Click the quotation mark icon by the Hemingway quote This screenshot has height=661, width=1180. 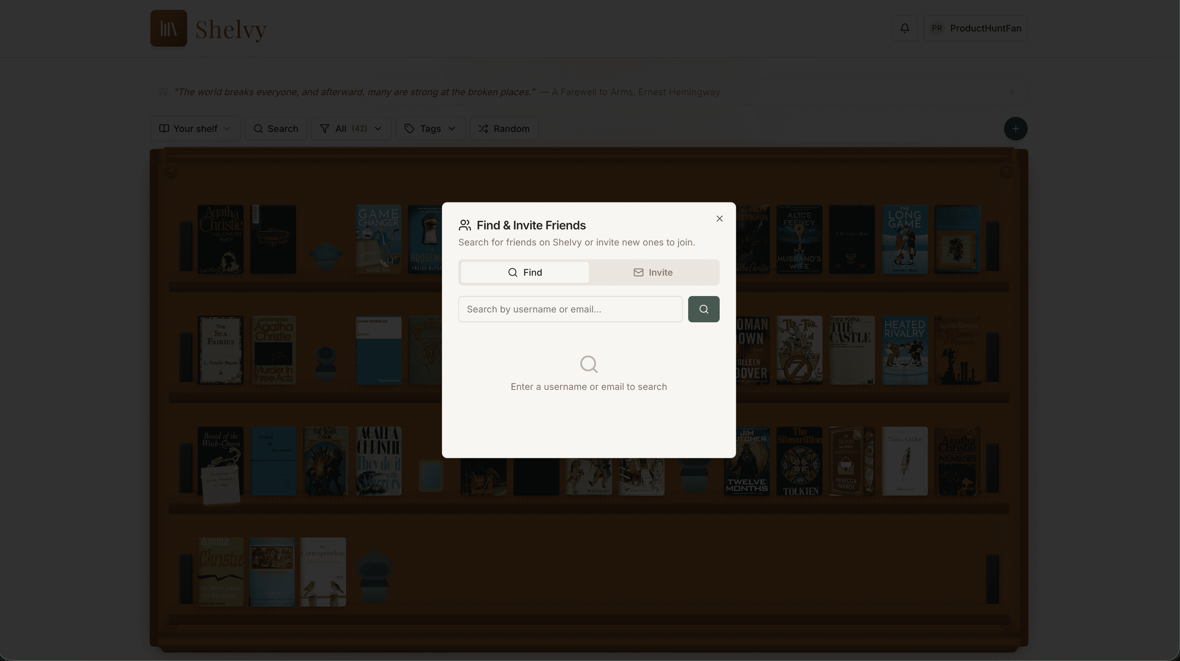click(163, 92)
